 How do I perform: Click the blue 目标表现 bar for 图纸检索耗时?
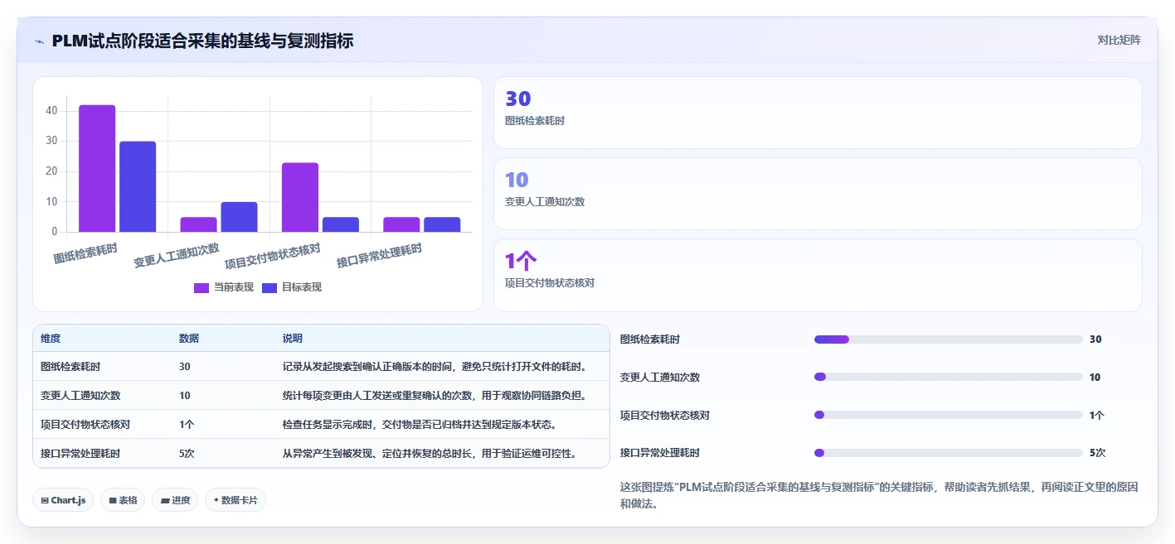point(138,186)
